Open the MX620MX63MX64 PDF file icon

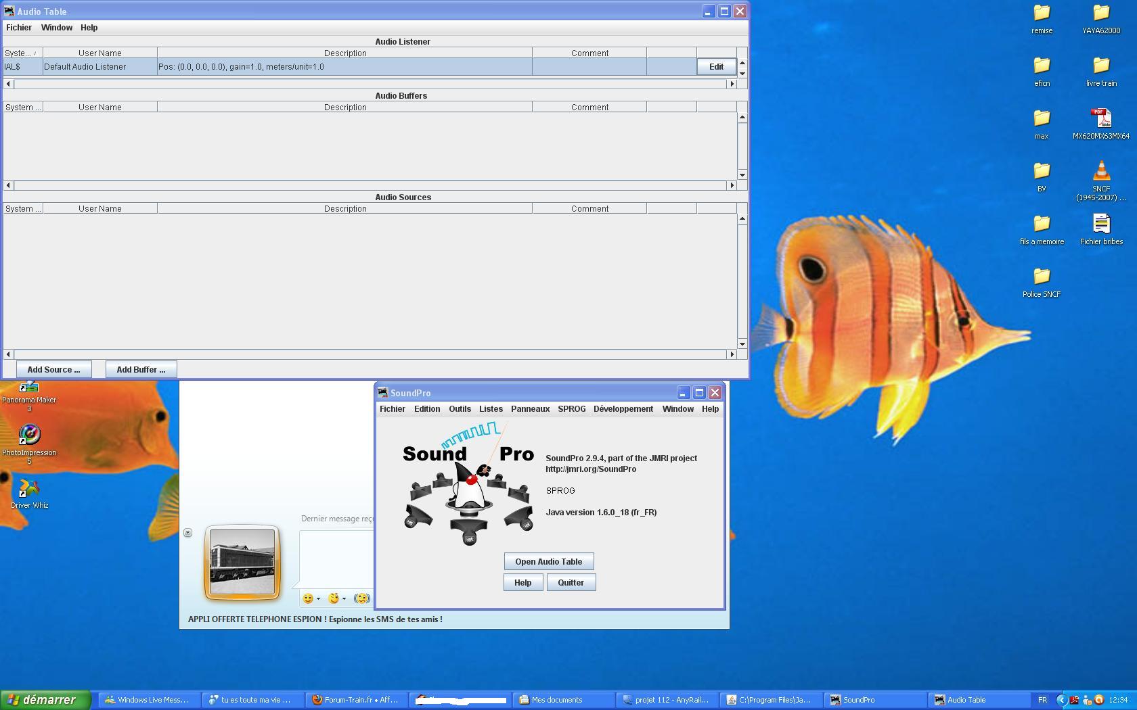[x=1100, y=124]
